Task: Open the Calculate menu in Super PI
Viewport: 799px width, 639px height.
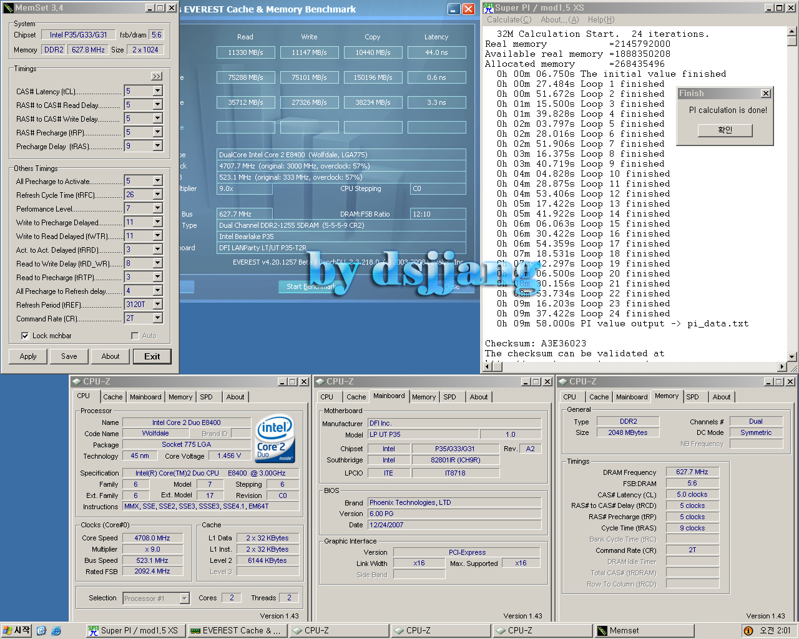Action: click(509, 20)
